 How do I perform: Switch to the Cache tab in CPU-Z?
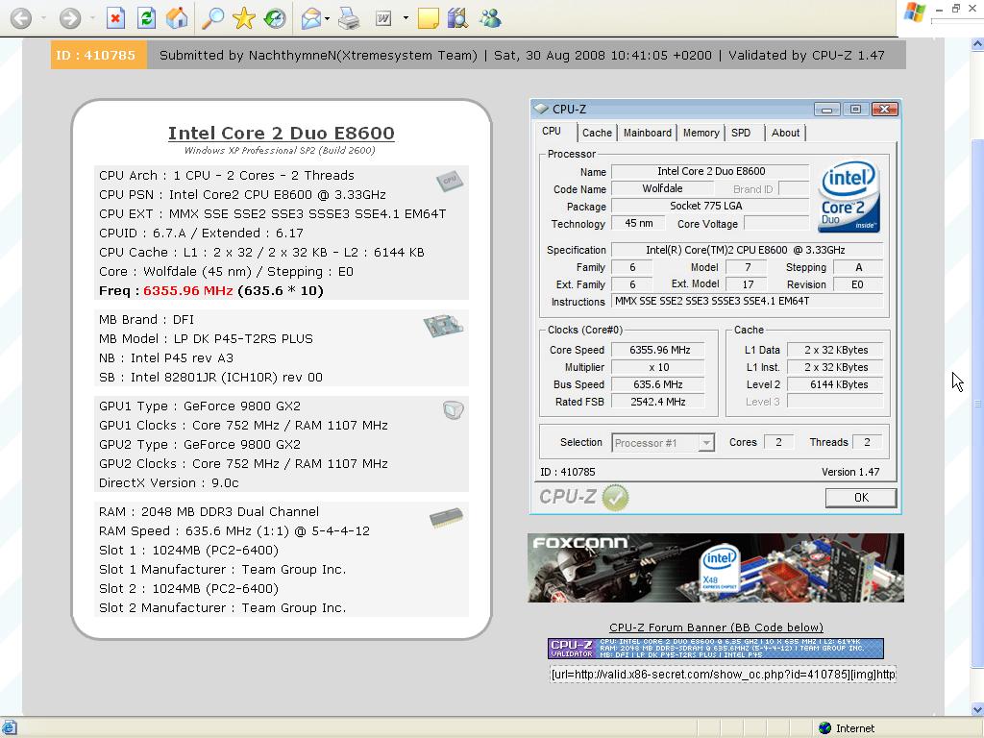597,133
